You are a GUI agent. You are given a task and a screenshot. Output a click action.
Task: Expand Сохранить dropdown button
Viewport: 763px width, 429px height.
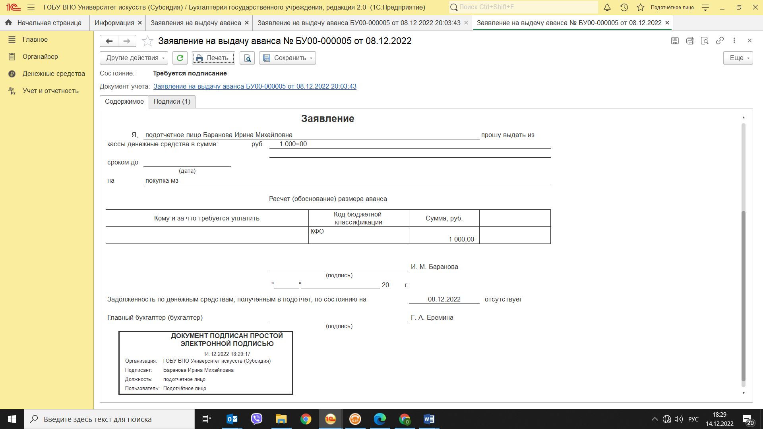click(287, 58)
